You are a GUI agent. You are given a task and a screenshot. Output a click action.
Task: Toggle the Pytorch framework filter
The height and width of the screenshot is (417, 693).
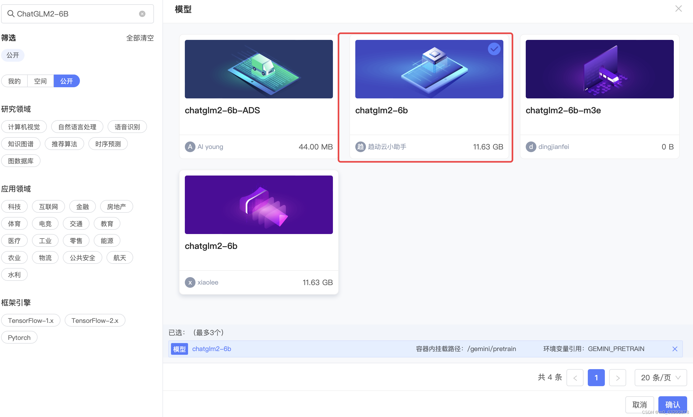[x=19, y=337]
